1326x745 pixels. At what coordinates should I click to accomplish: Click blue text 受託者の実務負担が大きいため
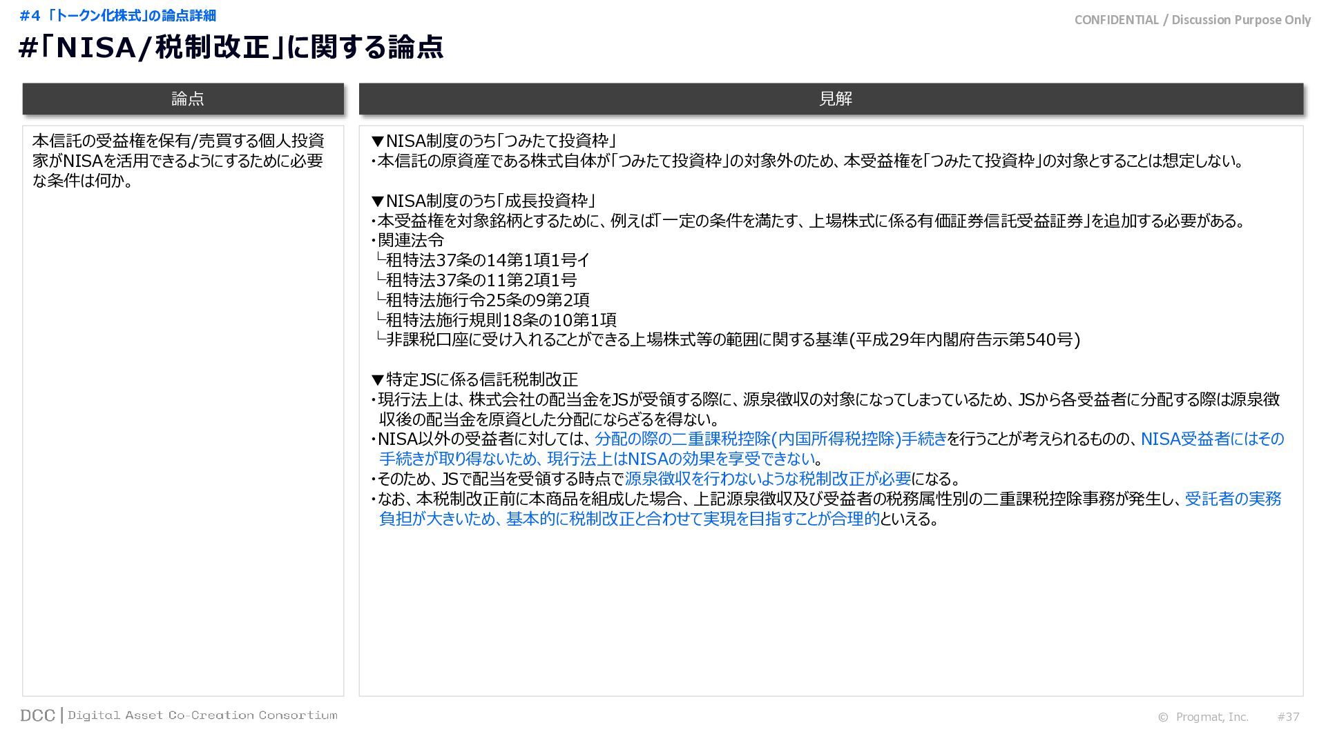click(x=1233, y=499)
